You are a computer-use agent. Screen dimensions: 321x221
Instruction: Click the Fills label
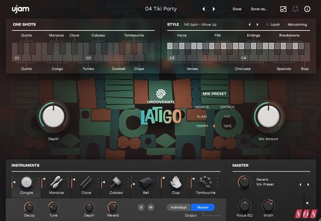click(217, 35)
